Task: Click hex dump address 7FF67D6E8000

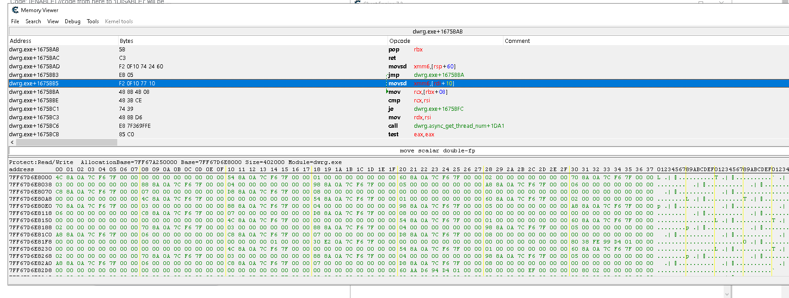Action: (30, 177)
